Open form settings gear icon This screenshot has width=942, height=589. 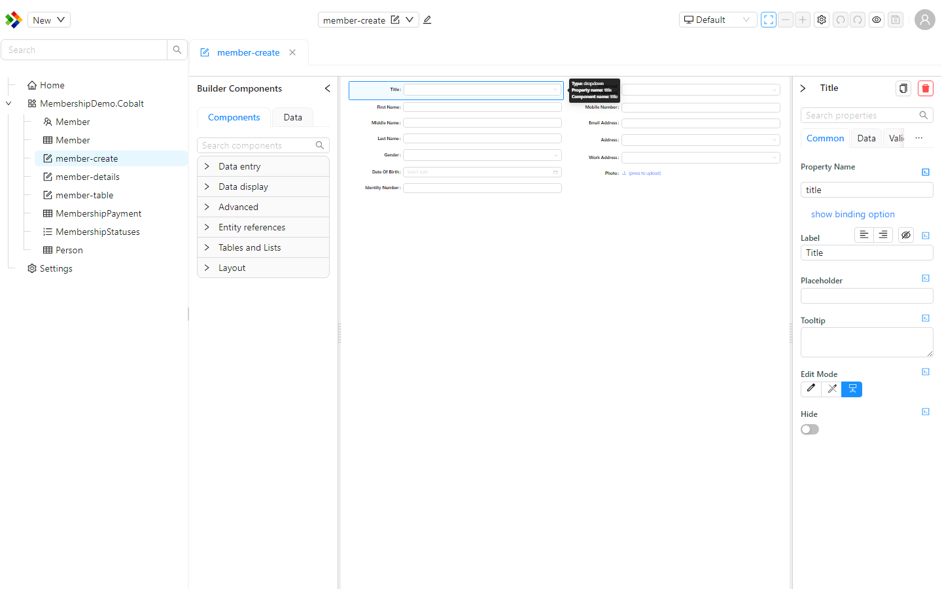coord(822,20)
